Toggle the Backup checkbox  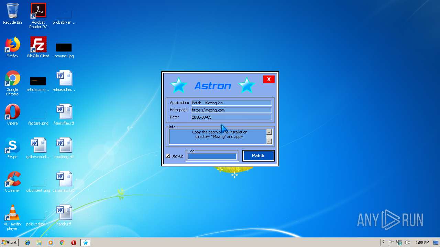[168, 156]
